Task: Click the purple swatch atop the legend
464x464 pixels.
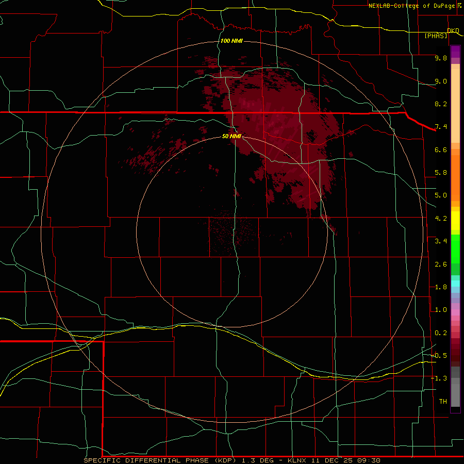Action: pyautogui.click(x=455, y=52)
